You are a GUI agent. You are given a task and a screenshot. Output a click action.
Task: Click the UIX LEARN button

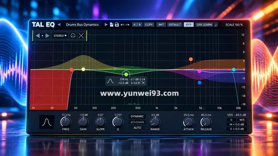(204, 25)
